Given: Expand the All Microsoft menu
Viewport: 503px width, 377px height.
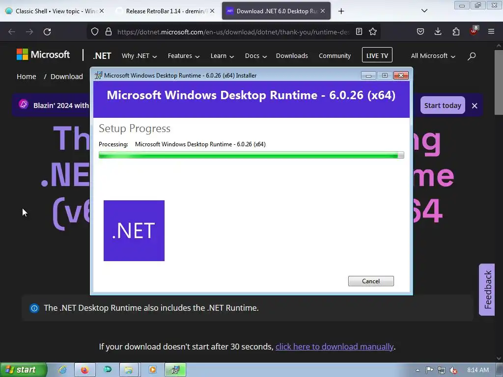Looking at the screenshot, I should click(433, 56).
